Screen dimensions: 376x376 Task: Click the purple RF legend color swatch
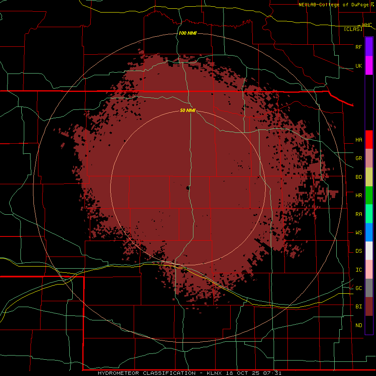pos(369,47)
